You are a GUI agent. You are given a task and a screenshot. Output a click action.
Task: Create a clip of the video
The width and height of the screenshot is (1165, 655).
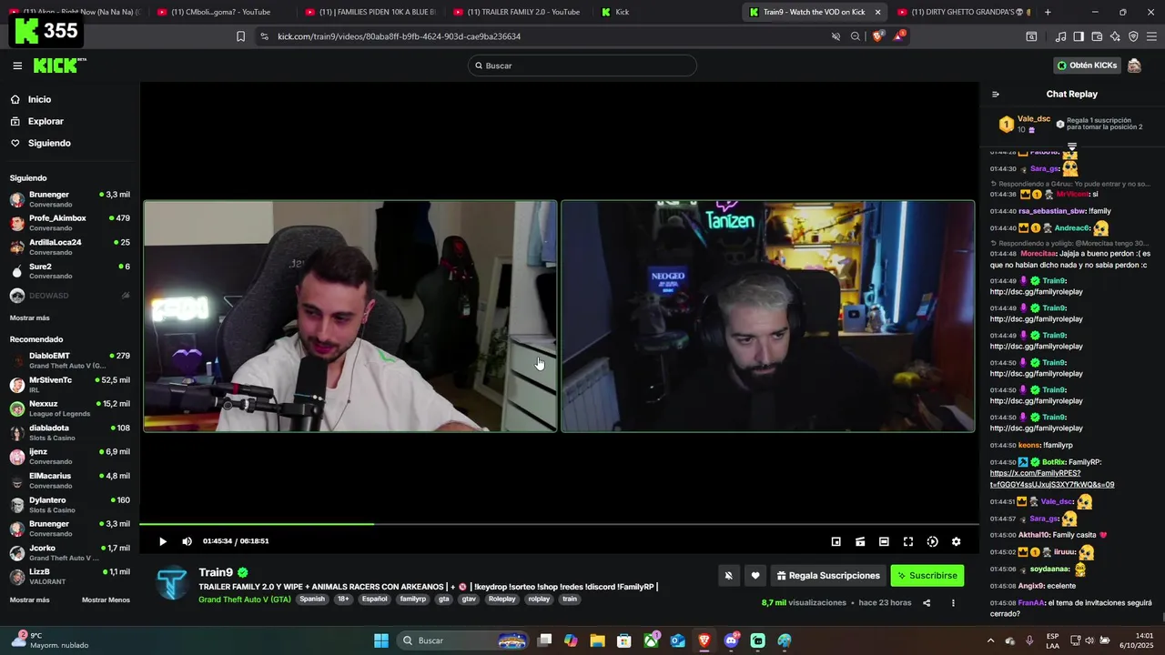point(860,541)
